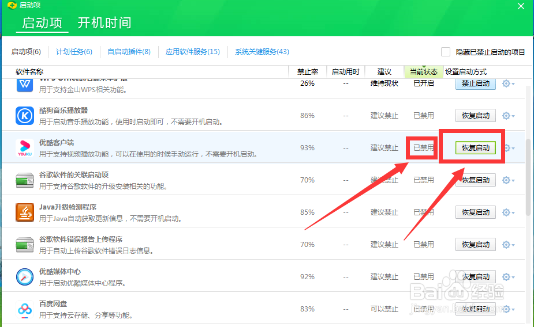534x327 pixels.
Task: Click 已禁用 status for 优酷客户端
Action: [x=423, y=148]
